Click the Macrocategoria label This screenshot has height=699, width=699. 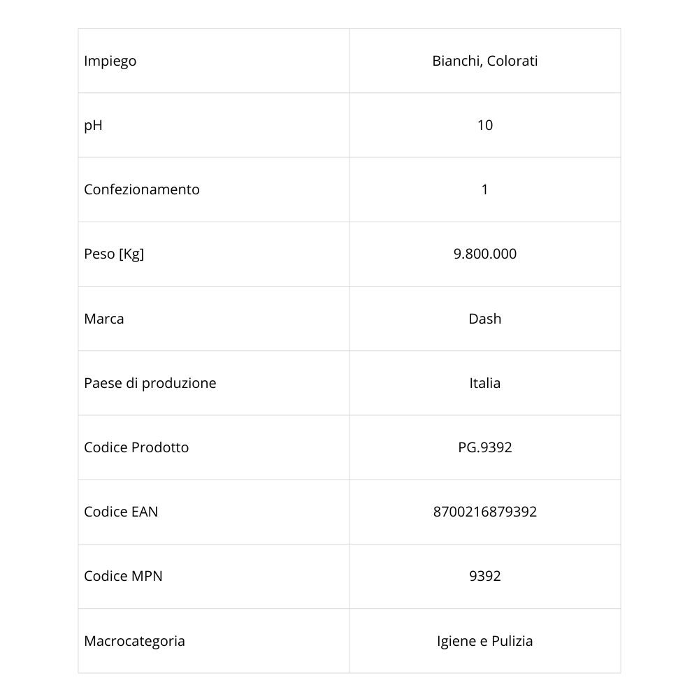pyautogui.click(x=134, y=641)
